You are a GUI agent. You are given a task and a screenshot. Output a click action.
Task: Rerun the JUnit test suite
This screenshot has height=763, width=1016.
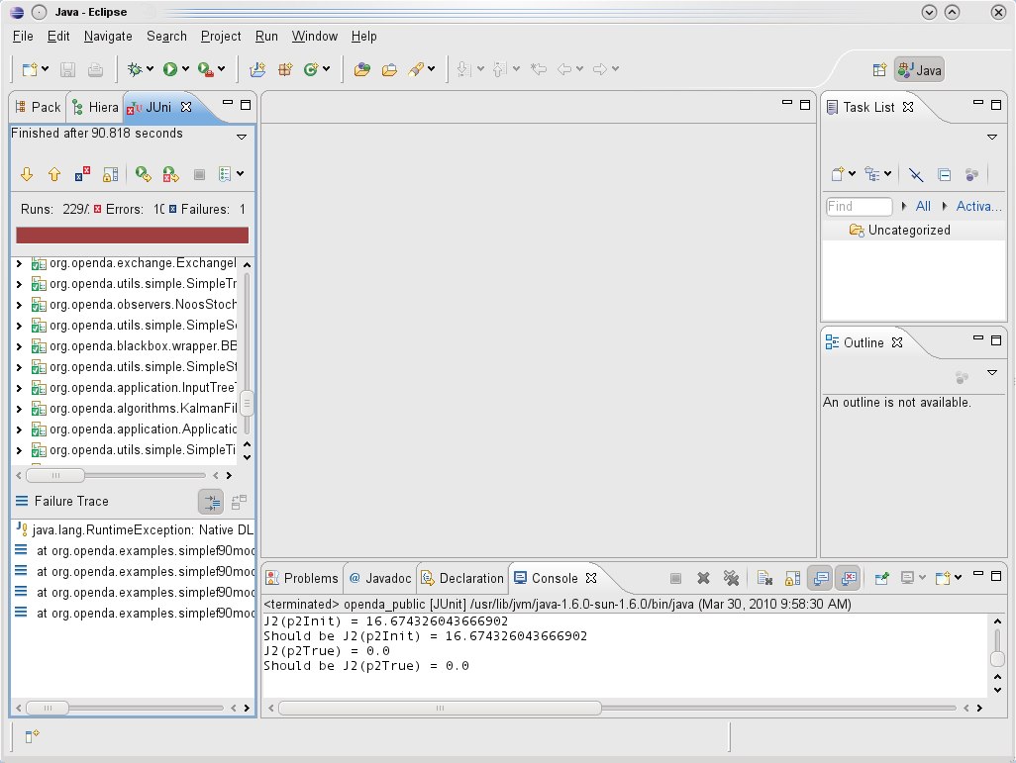coord(142,174)
